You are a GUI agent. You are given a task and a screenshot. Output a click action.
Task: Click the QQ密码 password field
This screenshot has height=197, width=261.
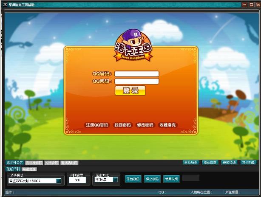pos(136,81)
